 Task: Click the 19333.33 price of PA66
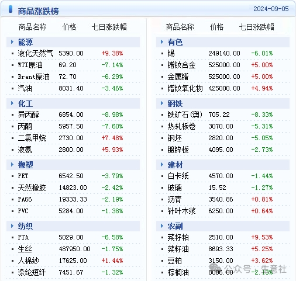click(73, 199)
